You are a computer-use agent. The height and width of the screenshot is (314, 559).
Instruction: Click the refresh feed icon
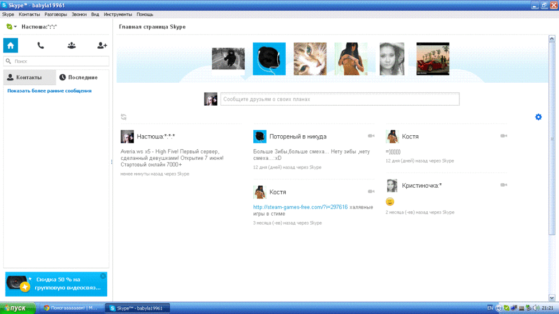tap(124, 117)
